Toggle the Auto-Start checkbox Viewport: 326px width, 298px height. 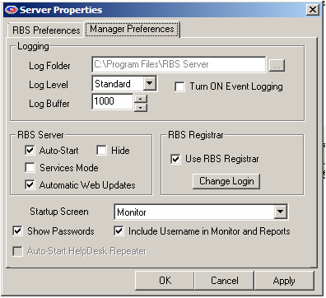tap(30, 151)
